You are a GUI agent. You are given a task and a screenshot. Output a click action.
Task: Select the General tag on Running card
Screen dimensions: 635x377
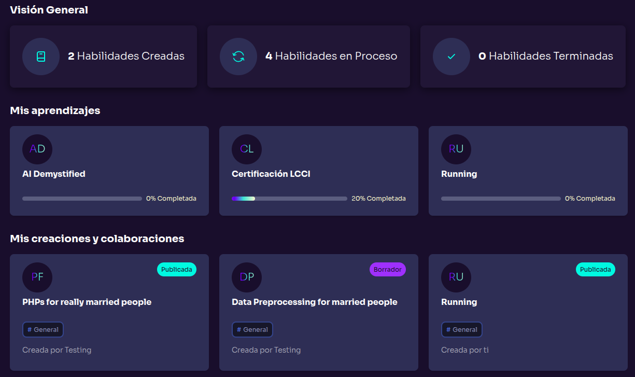point(462,330)
